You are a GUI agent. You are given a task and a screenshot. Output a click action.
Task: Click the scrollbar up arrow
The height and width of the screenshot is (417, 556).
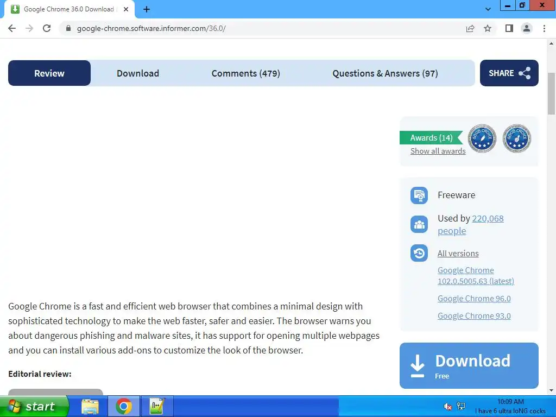click(551, 43)
